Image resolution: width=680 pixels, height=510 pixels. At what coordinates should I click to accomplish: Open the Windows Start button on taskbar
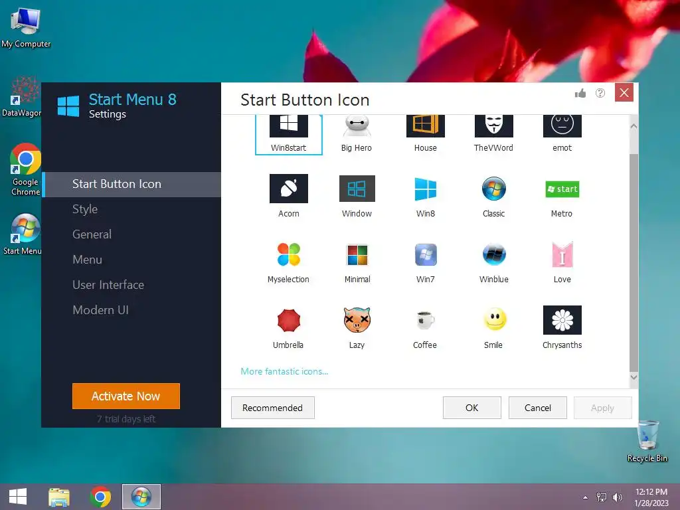click(x=18, y=497)
